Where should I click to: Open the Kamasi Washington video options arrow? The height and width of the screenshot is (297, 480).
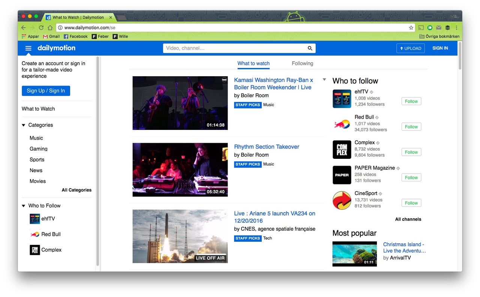tap(324, 80)
